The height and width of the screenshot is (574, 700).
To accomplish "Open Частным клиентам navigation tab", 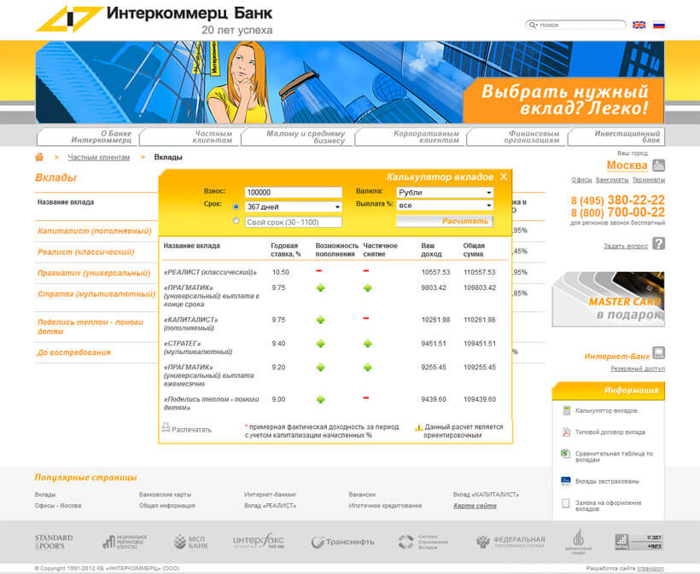I will 190,136.
